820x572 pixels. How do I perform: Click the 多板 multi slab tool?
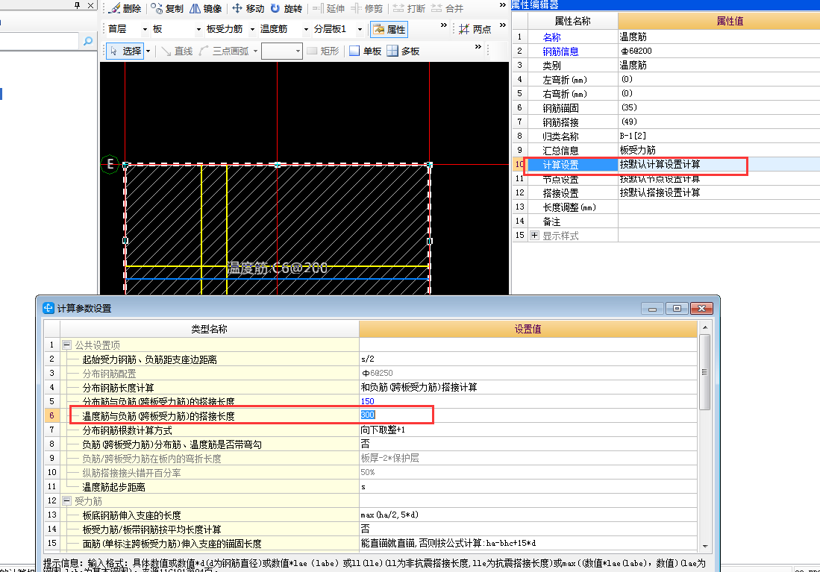(x=403, y=51)
